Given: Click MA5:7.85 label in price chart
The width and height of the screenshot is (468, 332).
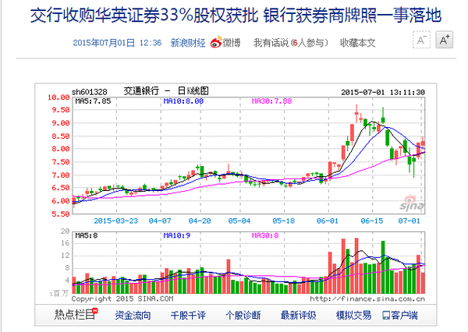Looking at the screenshot, I should (93, 101).
